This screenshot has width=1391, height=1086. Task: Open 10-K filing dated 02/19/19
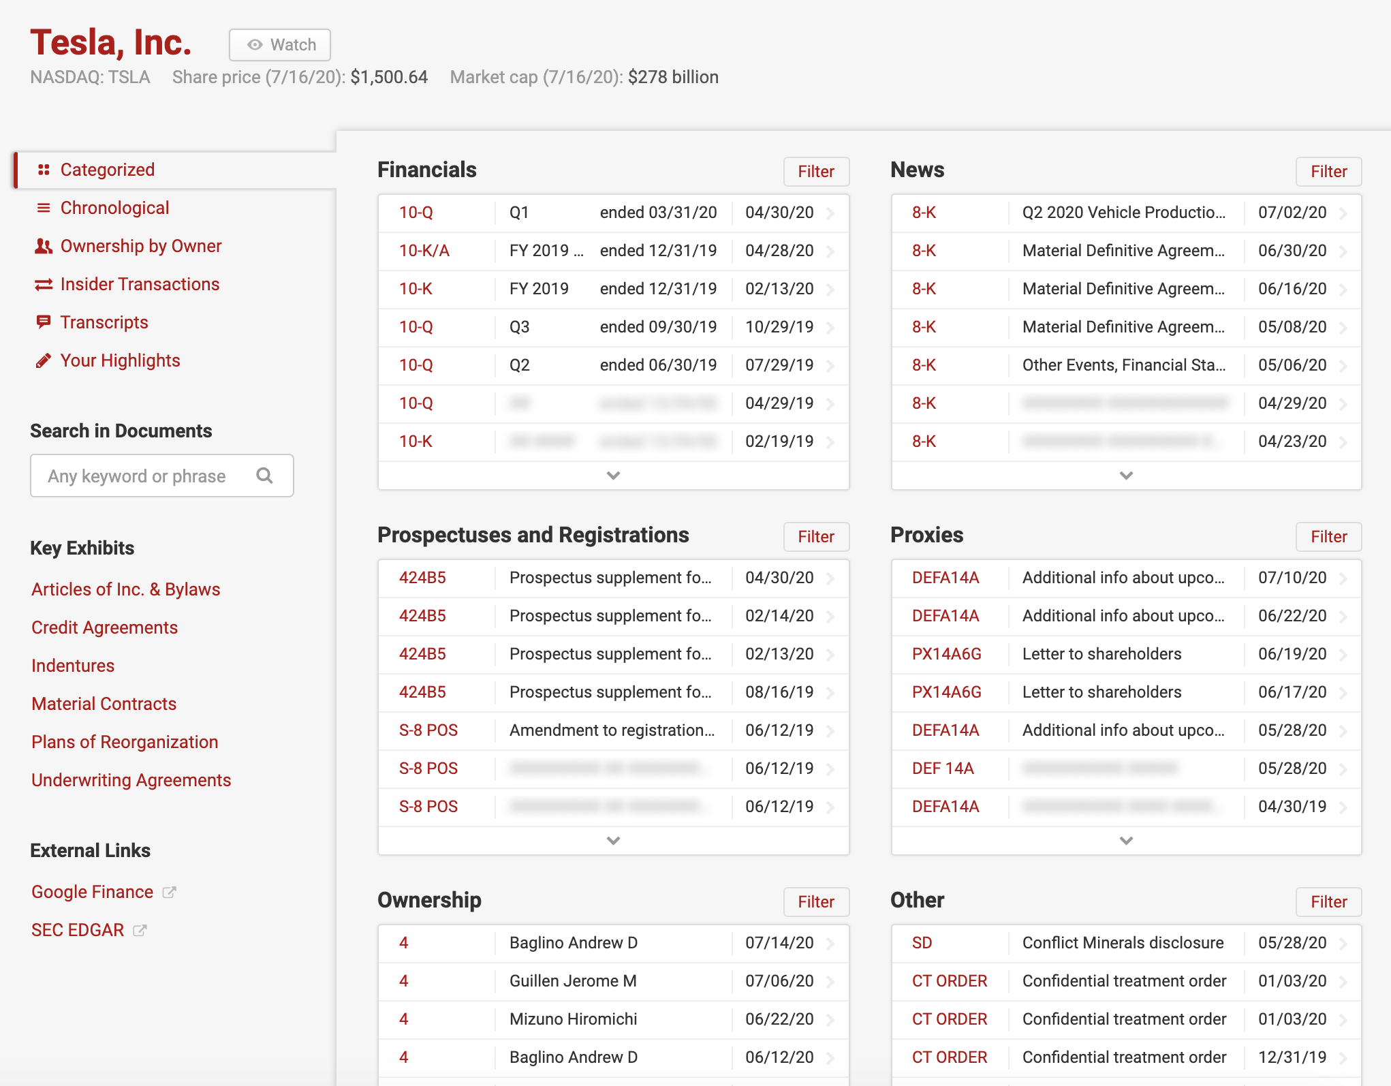tap(613, 441)
